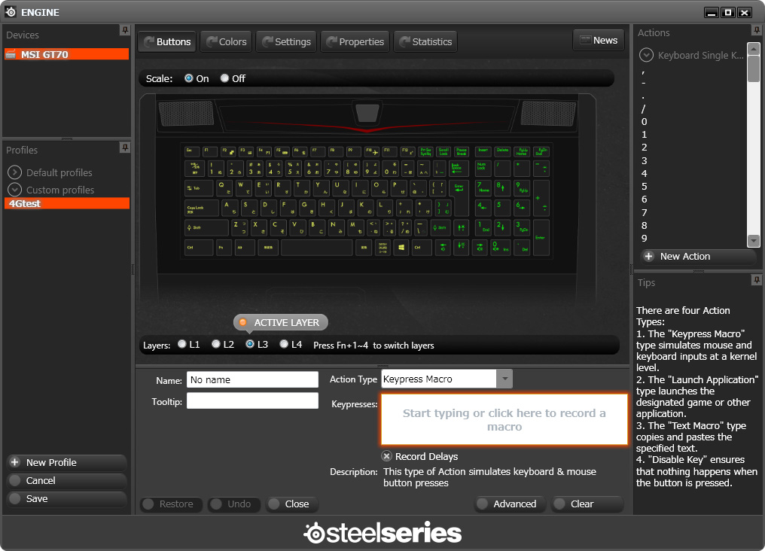Select the Scroll Lock key
The image size is (765, 551).
443,151
